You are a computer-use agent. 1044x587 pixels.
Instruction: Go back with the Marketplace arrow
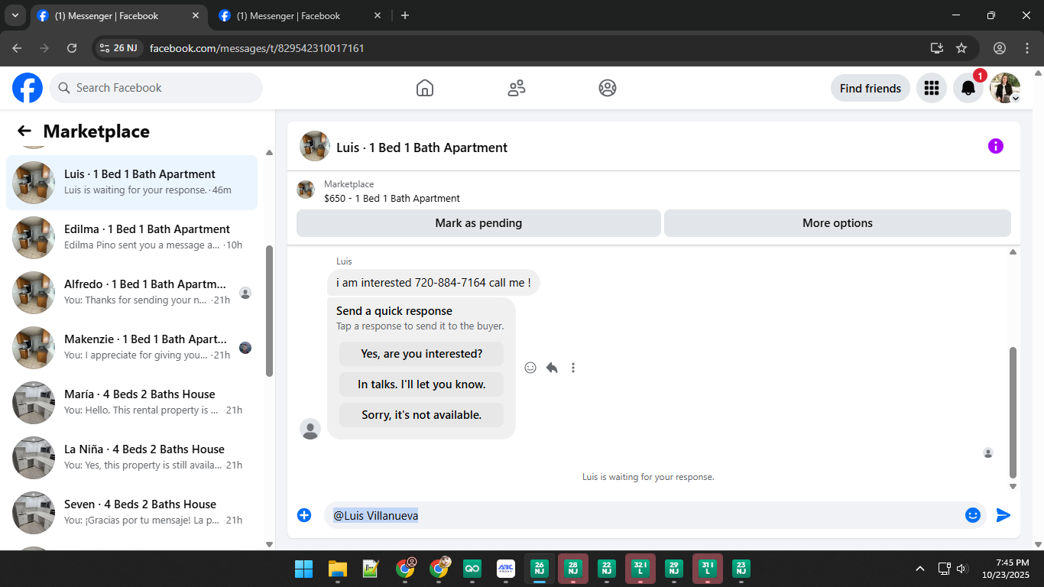[24, 131]
